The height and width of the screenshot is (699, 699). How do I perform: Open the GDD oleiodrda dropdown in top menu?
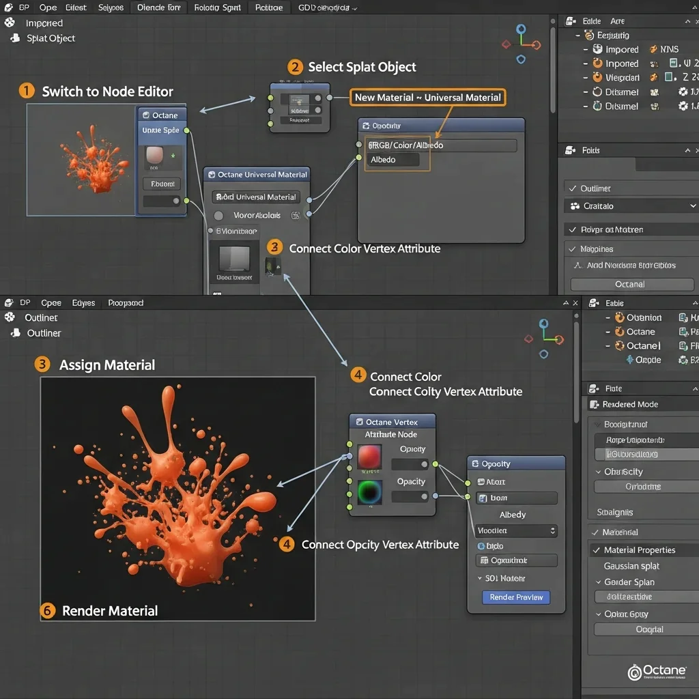pyautogui.click(x=328, y=8)
